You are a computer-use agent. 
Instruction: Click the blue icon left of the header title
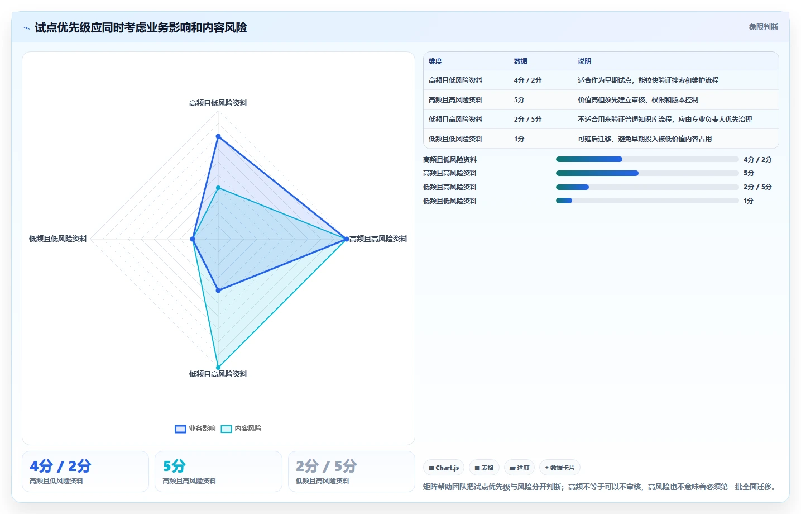pos(26,28)
